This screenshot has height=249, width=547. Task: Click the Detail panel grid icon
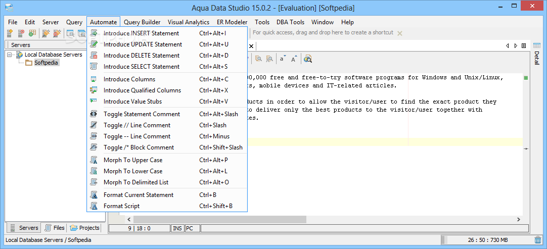point(536,45)
